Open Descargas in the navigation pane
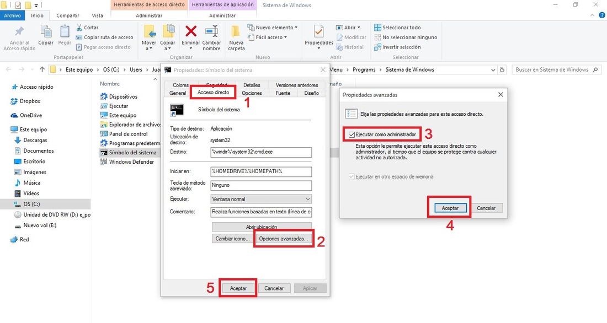The width and height of the screenshot is (607, 323). [30, 140]
